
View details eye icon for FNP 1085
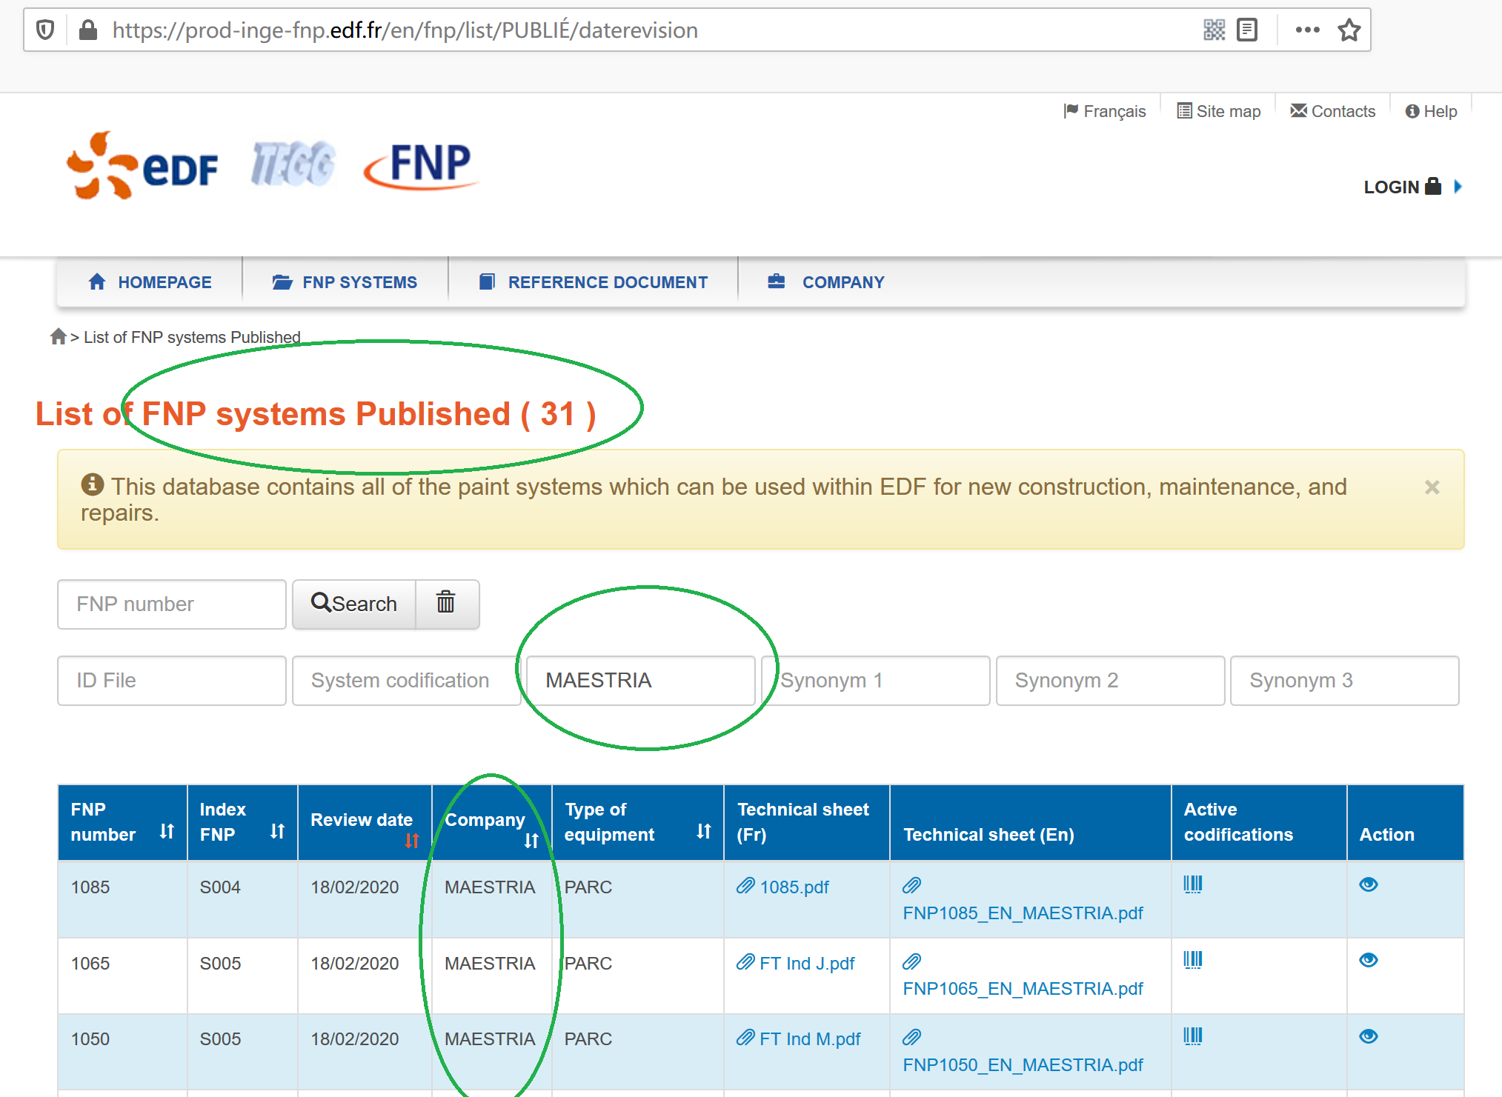click(1368, 884)
